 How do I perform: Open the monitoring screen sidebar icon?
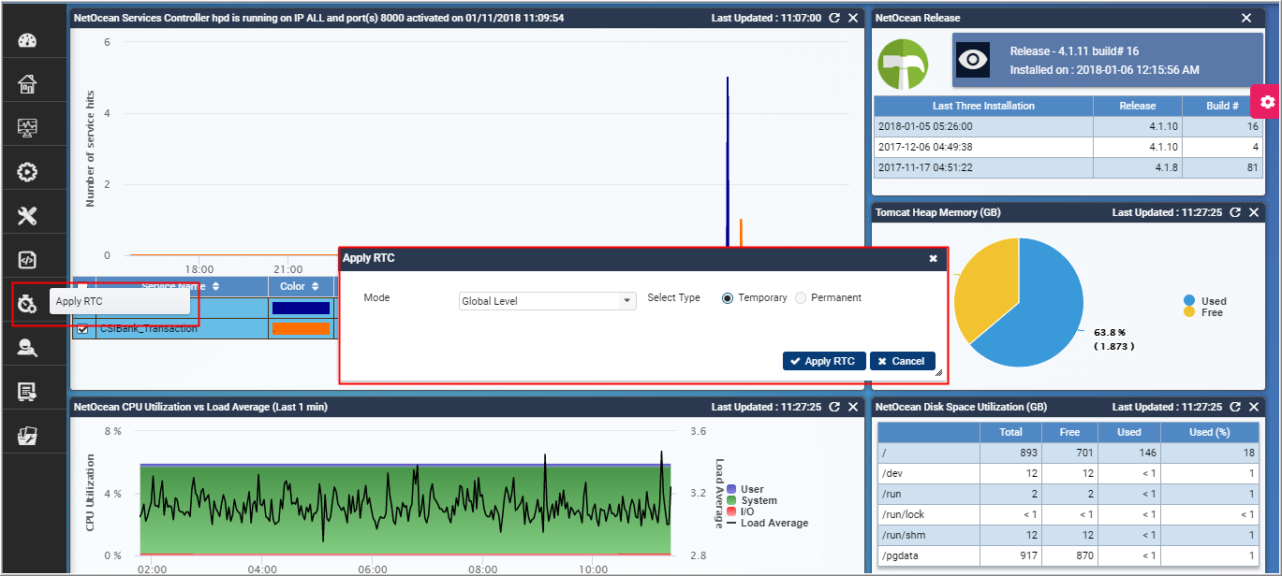(27, 128)
